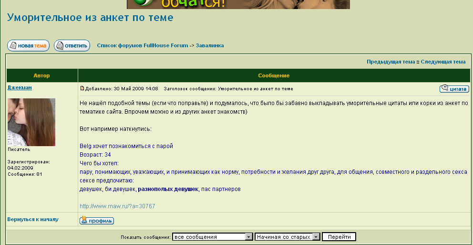The height and width of the screenshot is (245, 473).
Task: Click the small post page icon near Добавлено
Action: pos(82,88)
